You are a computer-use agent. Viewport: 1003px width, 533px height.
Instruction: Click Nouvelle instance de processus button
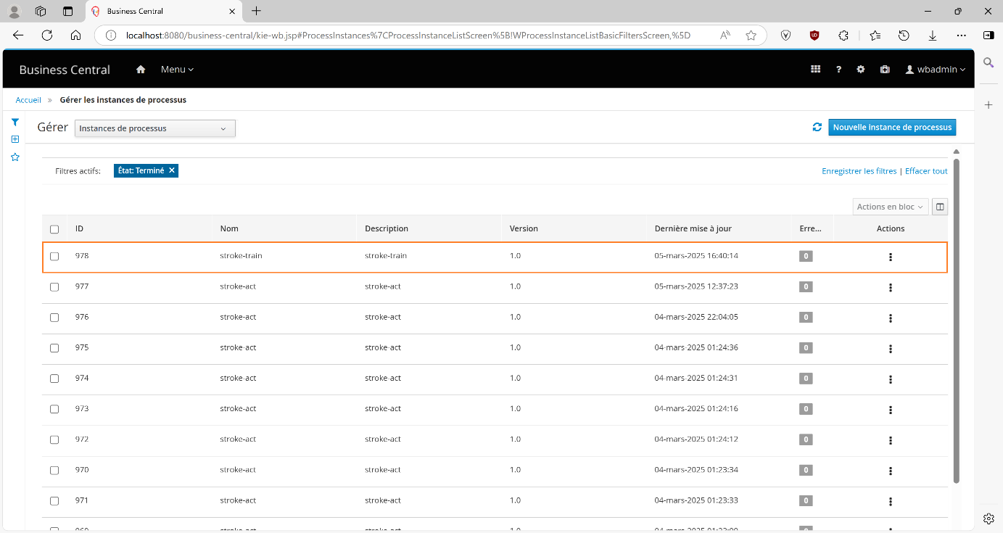[x=892, y=126]
